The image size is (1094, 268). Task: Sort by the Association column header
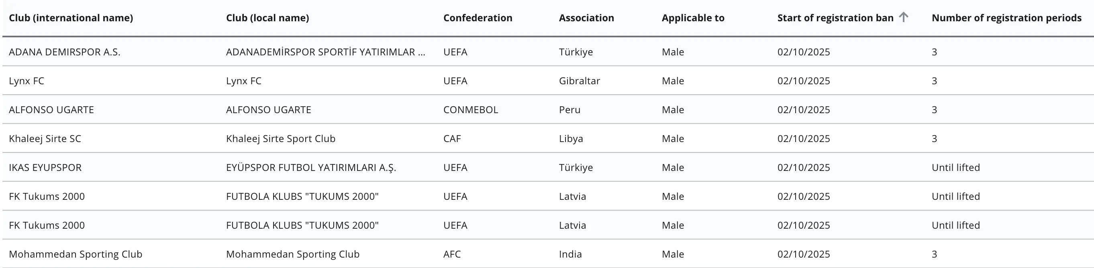[586, 18]
